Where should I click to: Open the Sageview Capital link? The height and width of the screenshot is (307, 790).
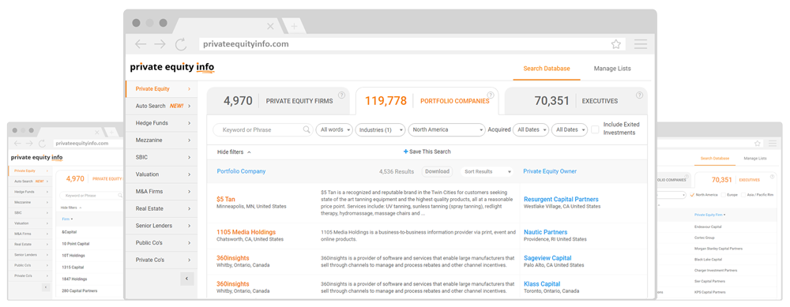pos(547,258)
